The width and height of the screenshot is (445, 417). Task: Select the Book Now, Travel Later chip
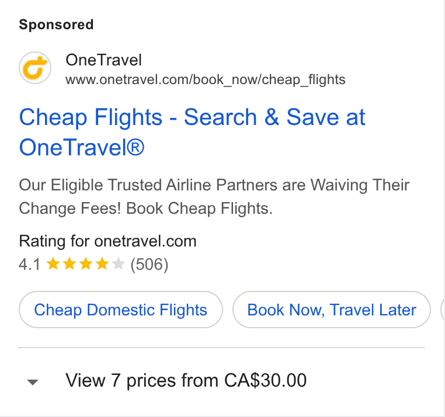[x=332, y=310]
